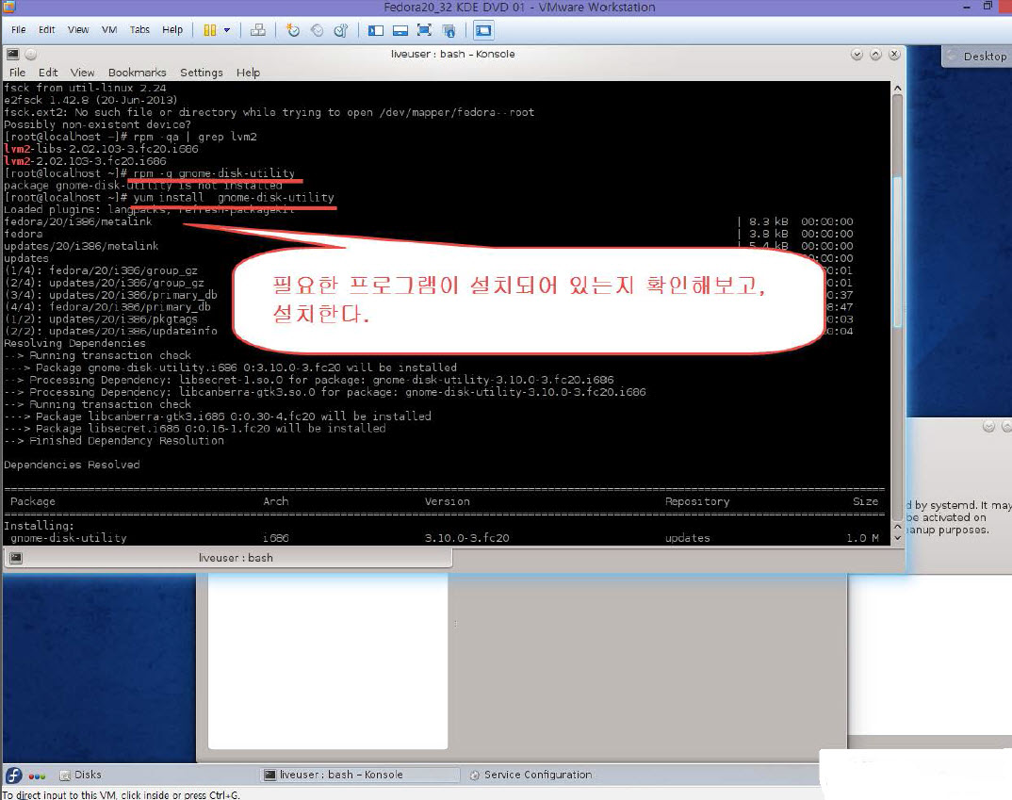Enter full screen mode icon
Viewport: 1012px width, 800px height.
[424, 30]
